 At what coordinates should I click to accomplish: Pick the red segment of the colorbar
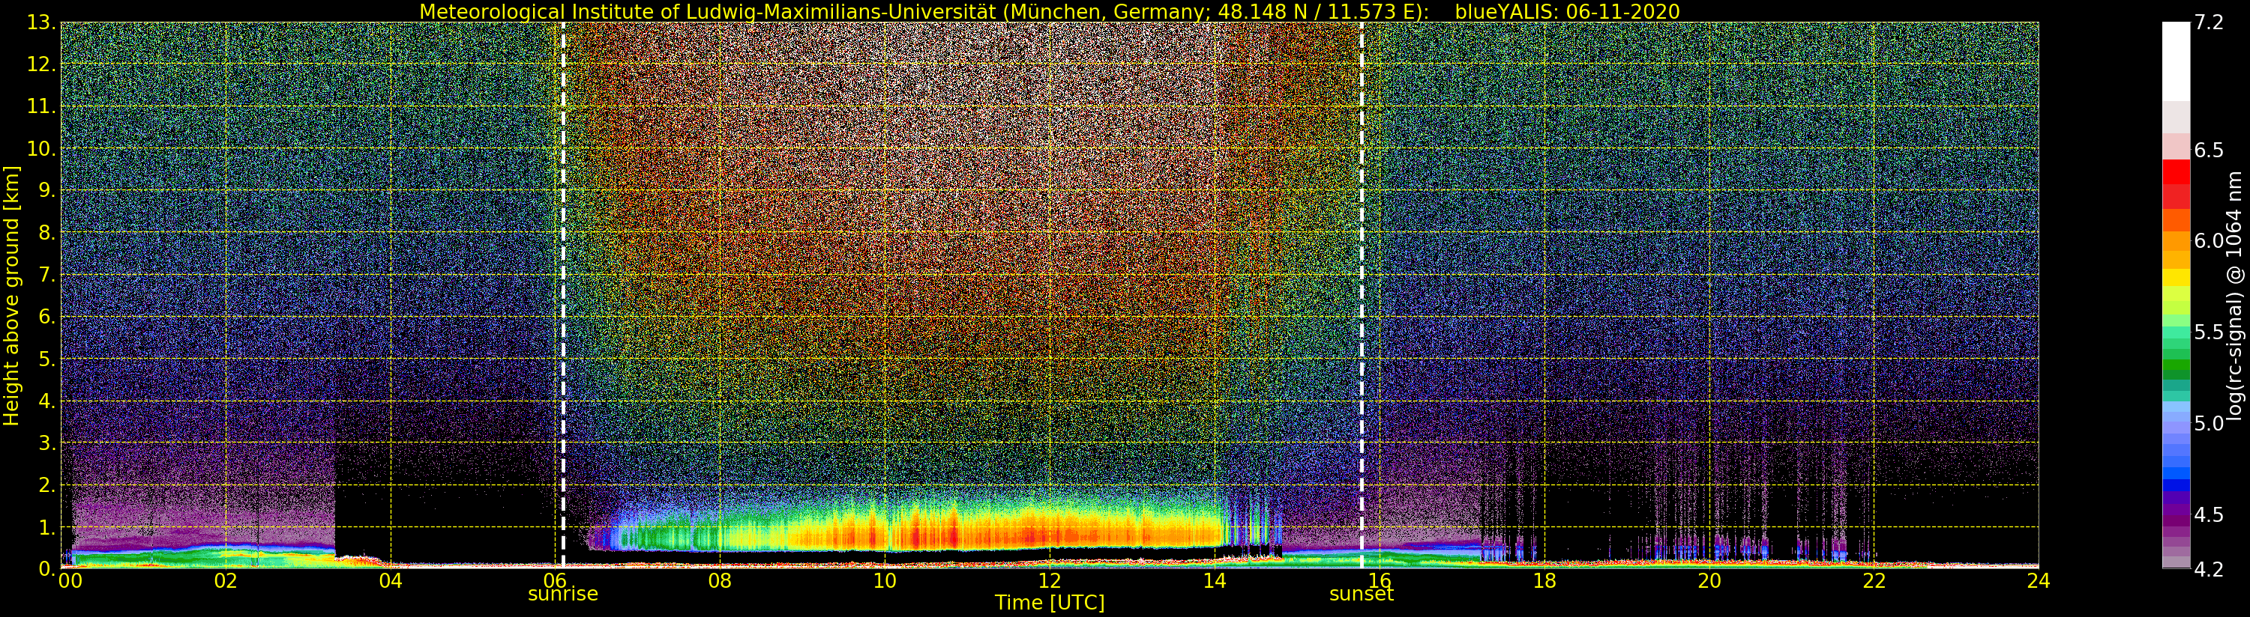pyautogui.click(x=2176, y=173)
